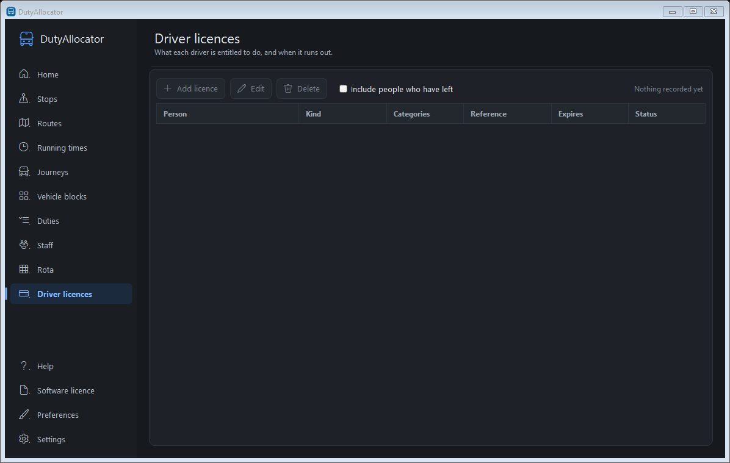Go to the Stops section

(71, 99)
